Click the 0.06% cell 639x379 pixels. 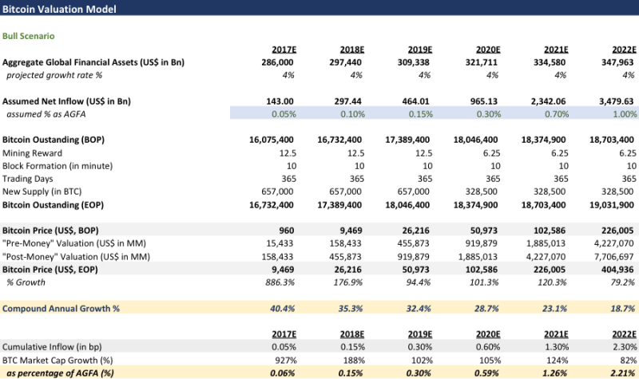[283, 373]
